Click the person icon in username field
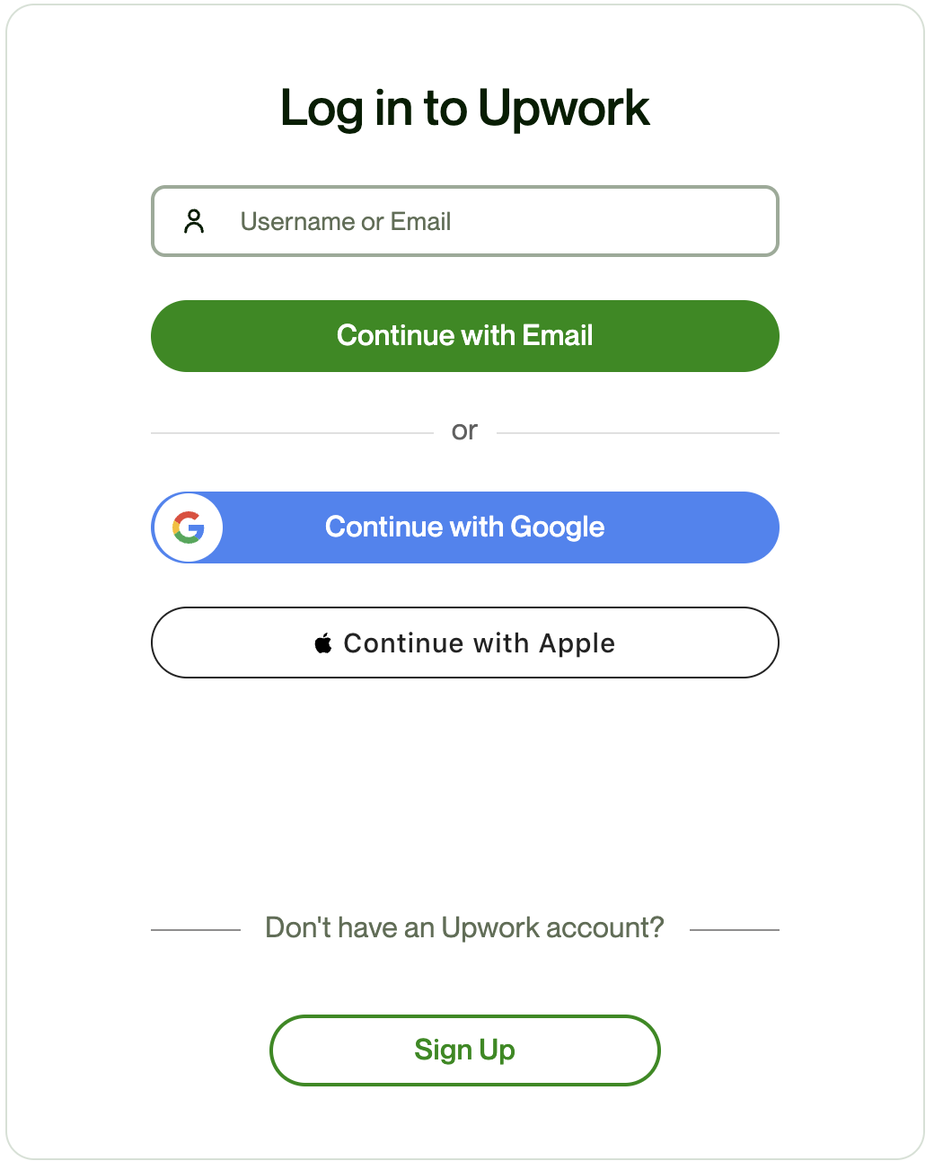Viewport: 934px width, 1170px height. tap(194, 221)
